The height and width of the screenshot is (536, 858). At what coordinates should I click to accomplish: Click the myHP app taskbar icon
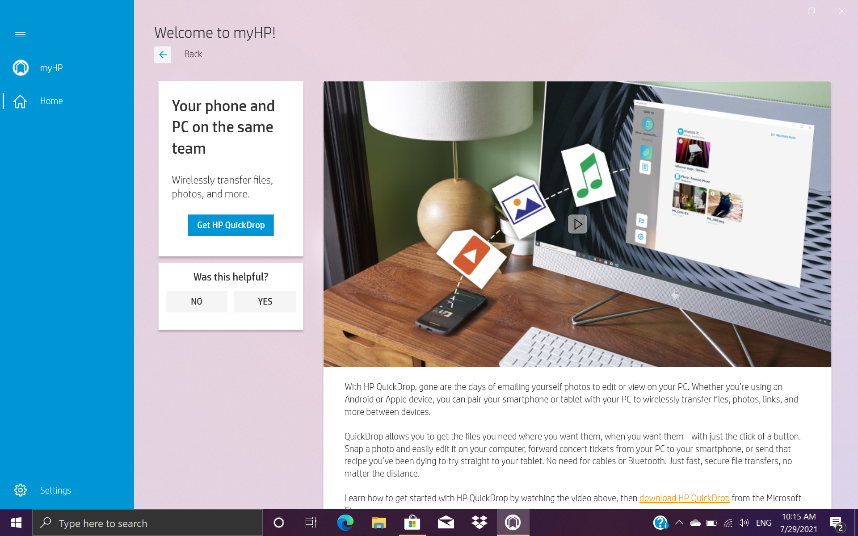tap(513, 523)
